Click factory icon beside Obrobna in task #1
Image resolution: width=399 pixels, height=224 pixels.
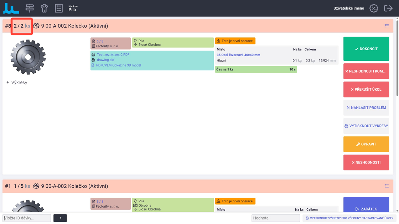[135, 205]
